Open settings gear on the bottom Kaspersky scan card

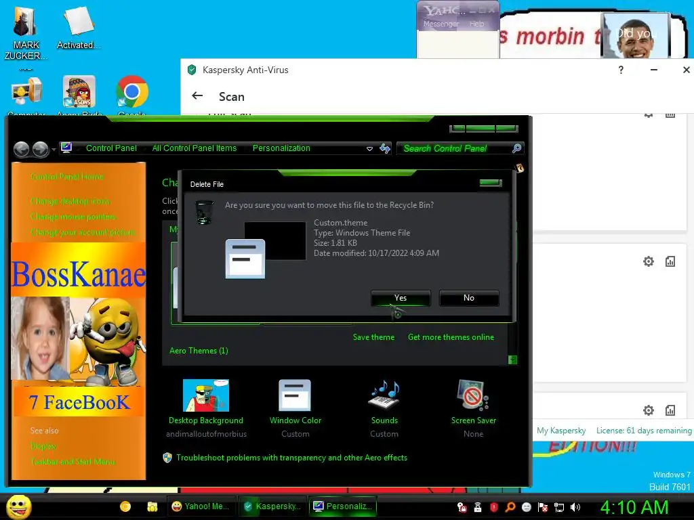[649, 410]
